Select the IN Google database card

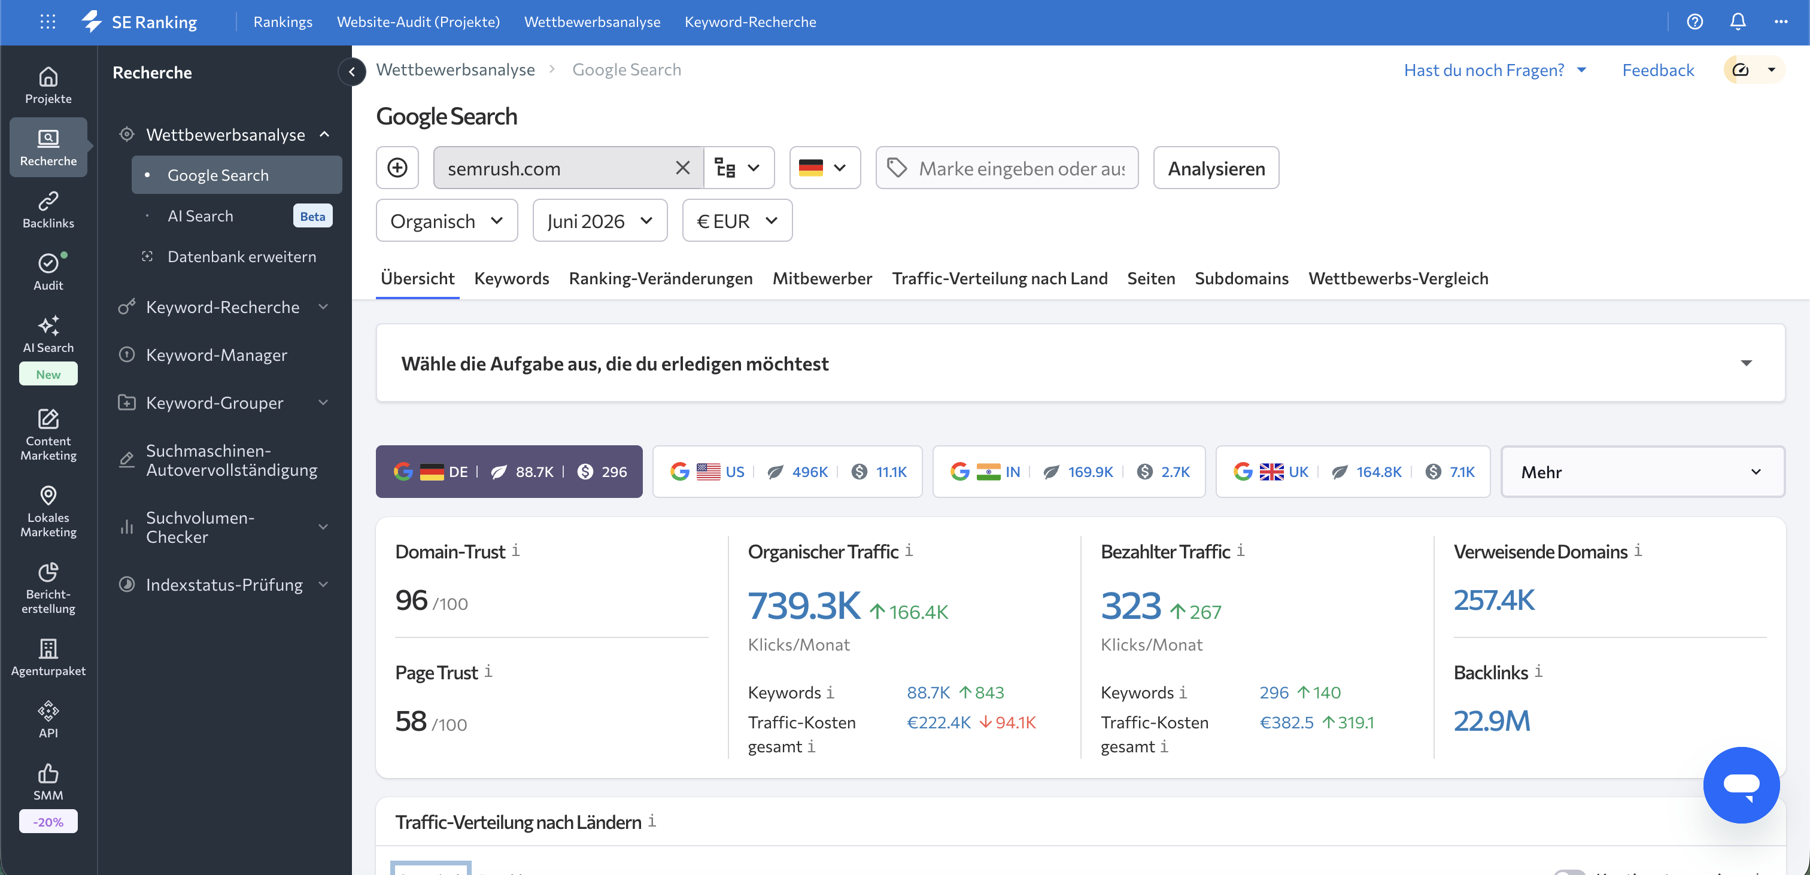[1069, 472]
